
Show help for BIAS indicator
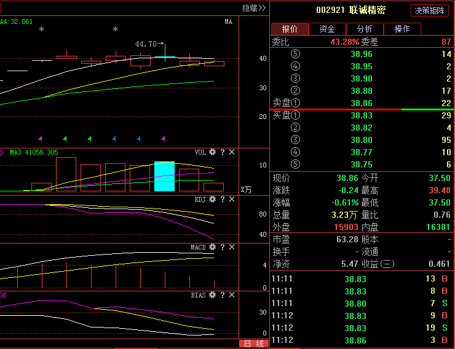[x=223, y=295]
